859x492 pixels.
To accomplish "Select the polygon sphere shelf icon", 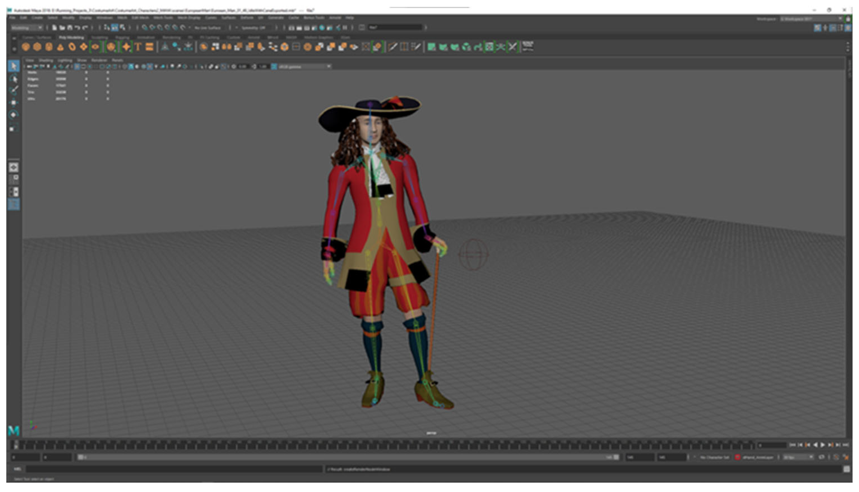I will (26, 47).
